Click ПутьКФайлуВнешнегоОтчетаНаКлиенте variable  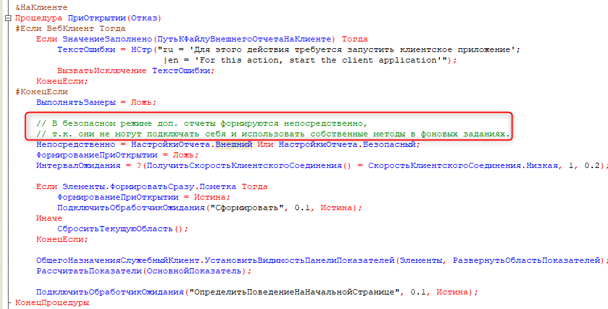coord(245,39)
